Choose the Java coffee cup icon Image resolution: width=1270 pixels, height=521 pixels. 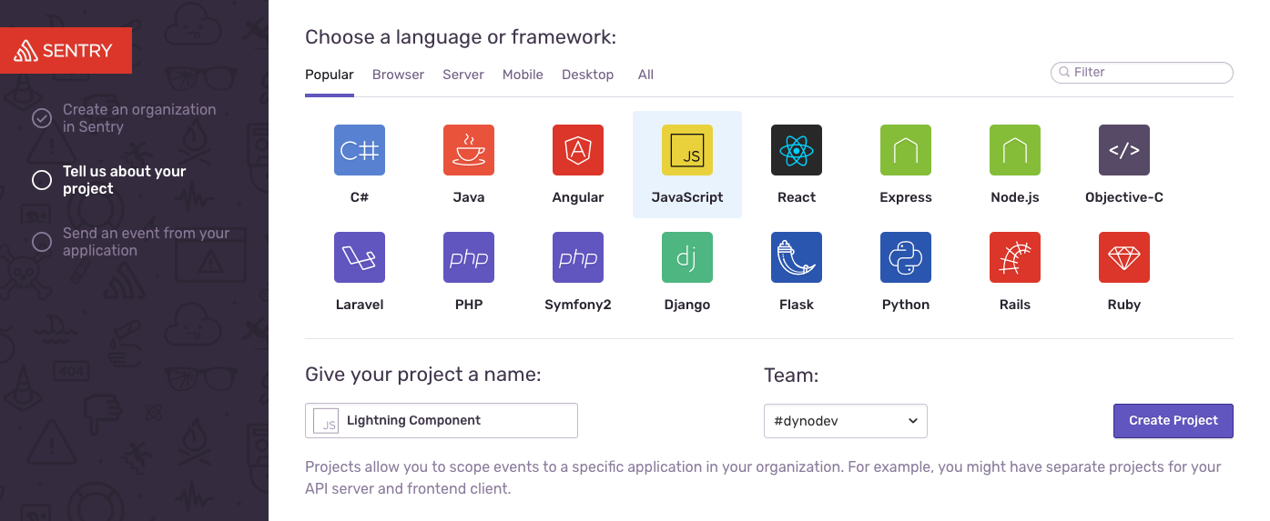[469, 150]
